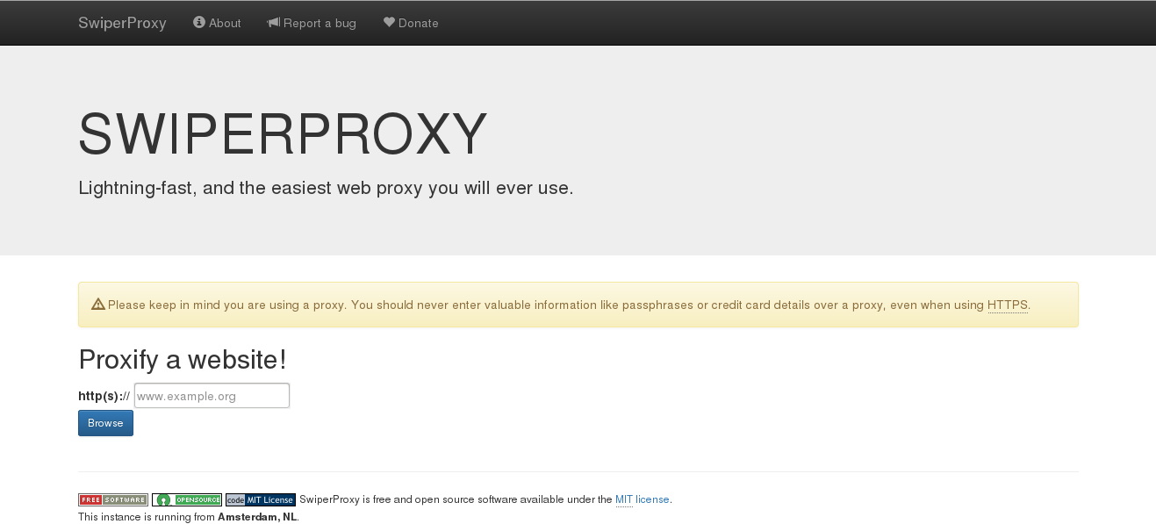Open the Report a bug page
Image resolution: width=1156 pixels, height=524 pixels.
[312, 23]
